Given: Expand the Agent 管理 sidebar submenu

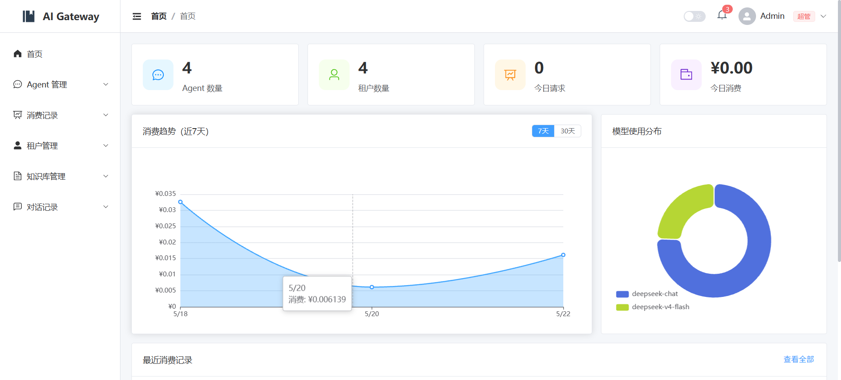Looking at the screenshot, I should tap(60, 84).
